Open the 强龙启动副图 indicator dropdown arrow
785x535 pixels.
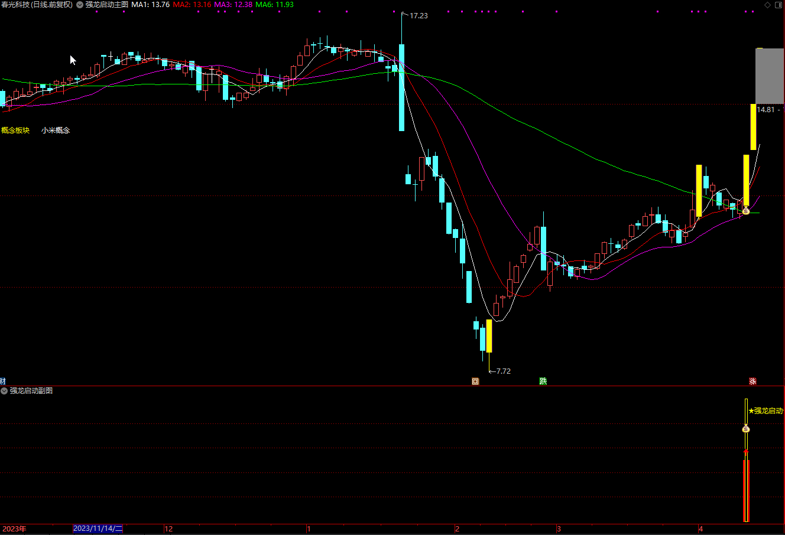tap(4, 391)
